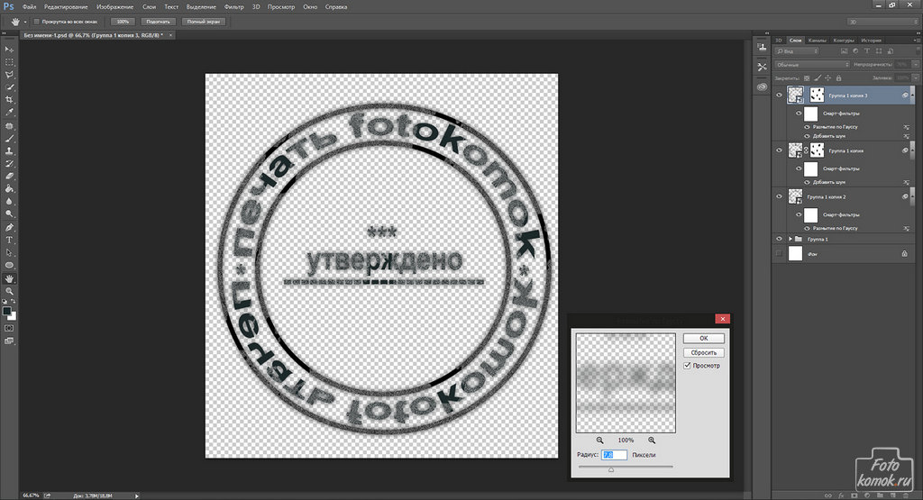The height and width of the screenshot is (500, 923).
Task: Hide layer Группа 1 копия
Action: click(780, 150)
